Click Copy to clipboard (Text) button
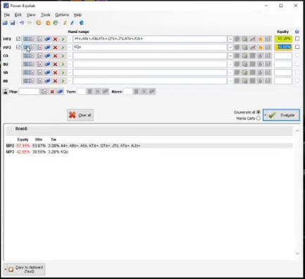 [x=25, y=269]
